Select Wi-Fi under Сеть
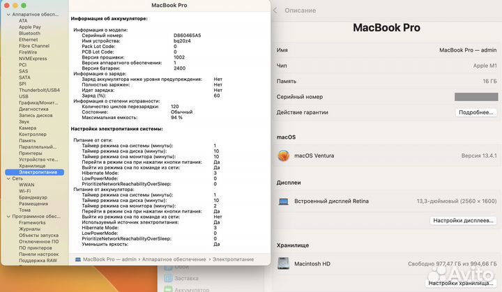Viewport: 502px width, 292px height. pyautogui.click(x=24, y=191)
